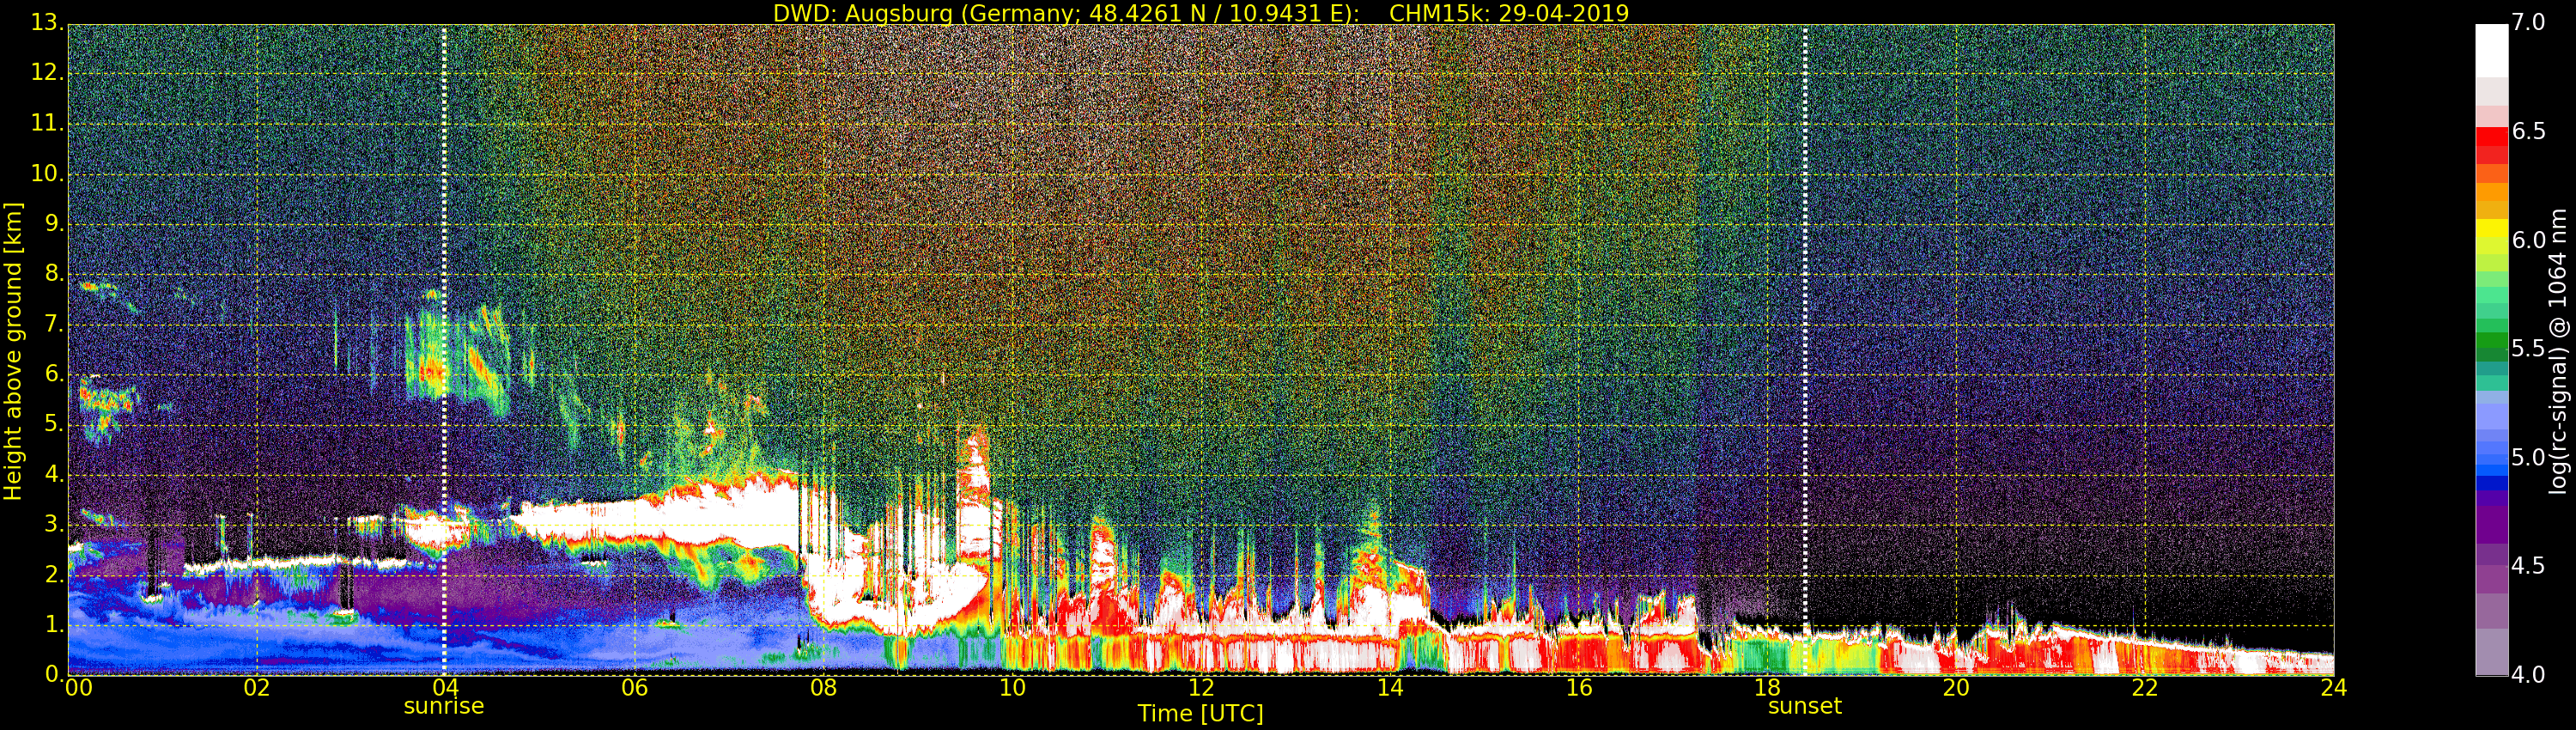
Task: Pick the dark blue colorbar band beside 5.0
Action: coord(2491,481)
